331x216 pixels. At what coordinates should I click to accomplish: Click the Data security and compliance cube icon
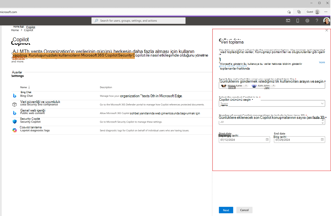coord(15,105)
